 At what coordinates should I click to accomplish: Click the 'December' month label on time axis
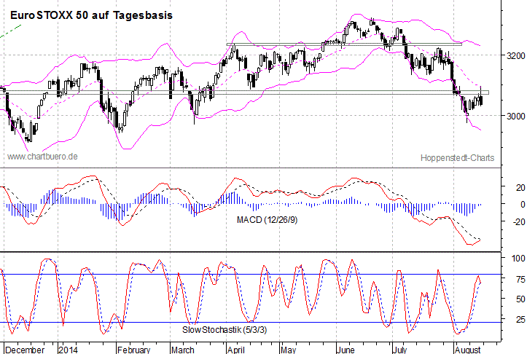(x=25, y=350)
